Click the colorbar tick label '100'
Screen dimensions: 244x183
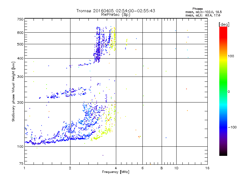click(x=231, y=56)
